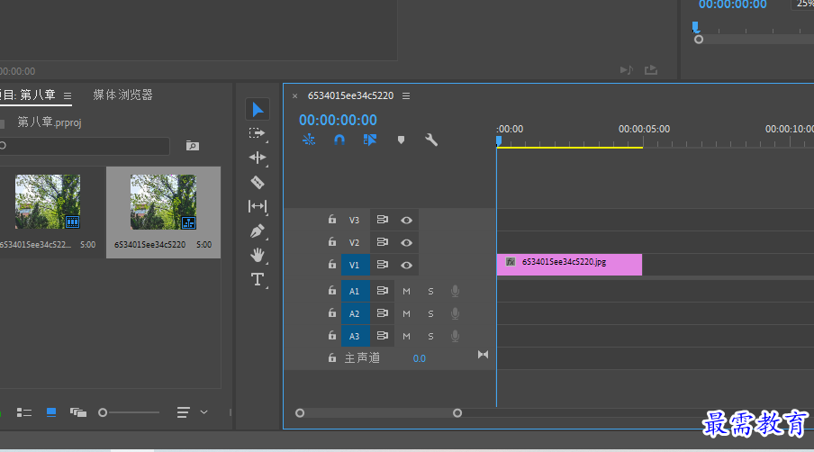Toggle A2 track targeting
The image size is (814, 452).
(355, 313)
